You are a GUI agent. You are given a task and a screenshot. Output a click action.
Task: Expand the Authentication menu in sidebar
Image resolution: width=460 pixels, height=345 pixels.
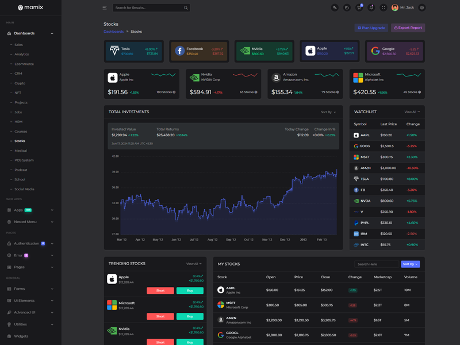point(30,243)
